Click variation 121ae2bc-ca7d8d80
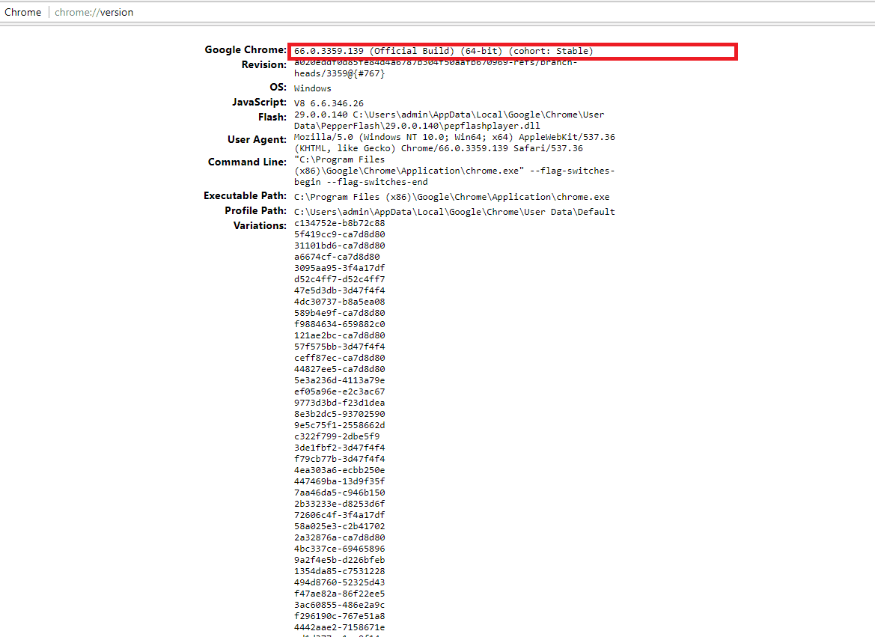 [x=339, y=335]
